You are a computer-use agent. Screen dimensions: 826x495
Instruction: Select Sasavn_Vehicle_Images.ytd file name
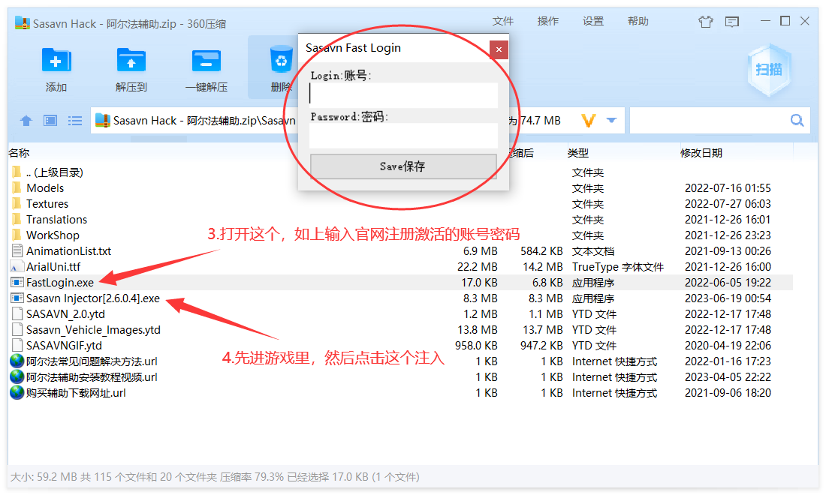[93, 330]
